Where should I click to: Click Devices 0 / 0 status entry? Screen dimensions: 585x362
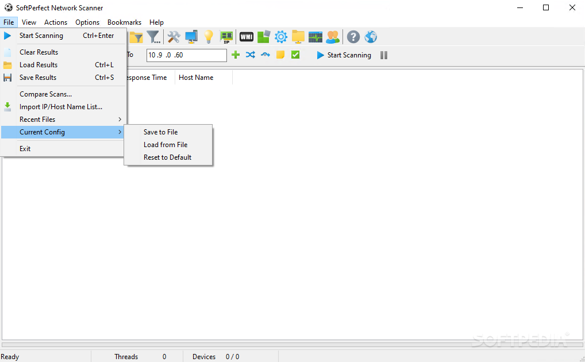pyautogui.click(x=215, y=357)
